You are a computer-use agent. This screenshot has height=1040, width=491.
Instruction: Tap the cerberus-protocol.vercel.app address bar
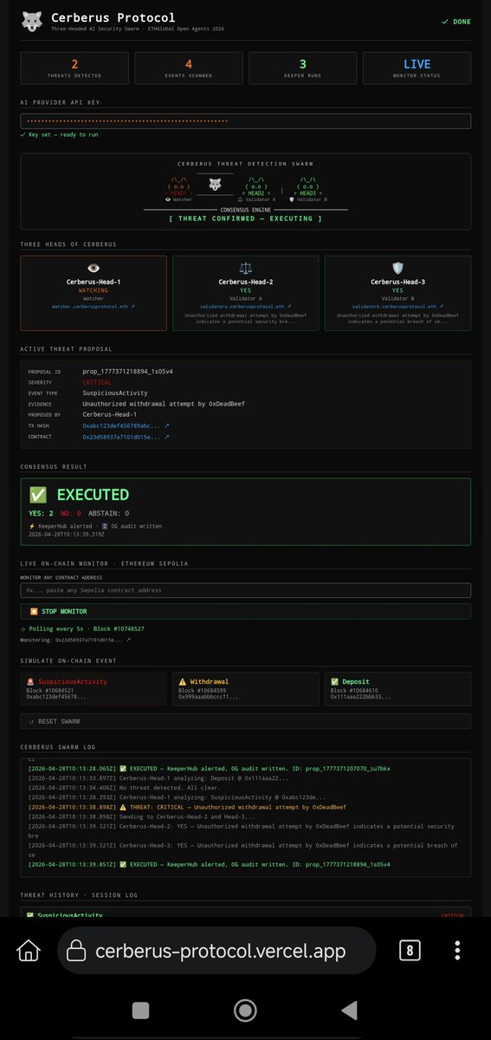(218, 951)
